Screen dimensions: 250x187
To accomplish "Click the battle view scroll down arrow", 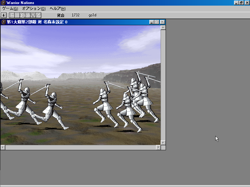I will click(163, 142).
